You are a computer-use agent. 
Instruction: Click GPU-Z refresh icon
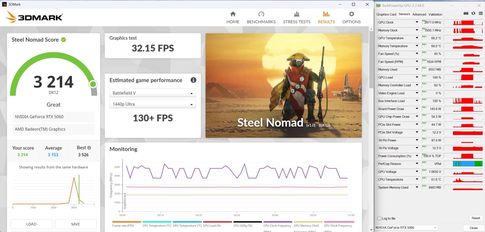coord(473,14)
